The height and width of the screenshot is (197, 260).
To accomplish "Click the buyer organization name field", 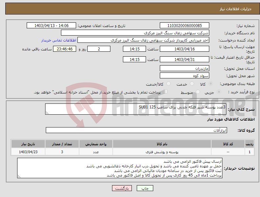I will point(135,33).
